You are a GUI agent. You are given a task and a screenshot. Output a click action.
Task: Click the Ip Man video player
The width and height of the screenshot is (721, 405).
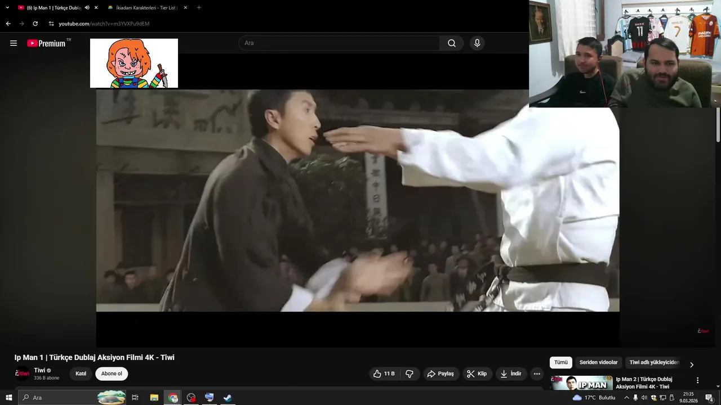[x=358, y=200]
